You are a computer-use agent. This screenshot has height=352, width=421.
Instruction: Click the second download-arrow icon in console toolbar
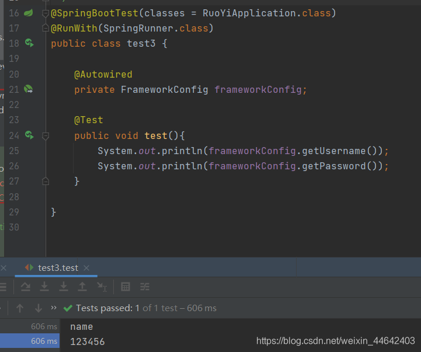tap(64, 287)
